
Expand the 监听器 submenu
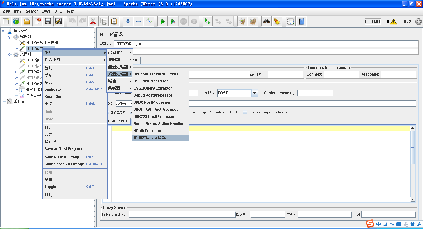click(120, 88)
